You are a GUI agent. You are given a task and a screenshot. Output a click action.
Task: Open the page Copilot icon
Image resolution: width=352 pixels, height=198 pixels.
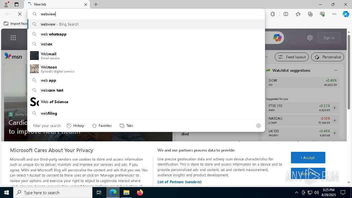tap(277, 38)
